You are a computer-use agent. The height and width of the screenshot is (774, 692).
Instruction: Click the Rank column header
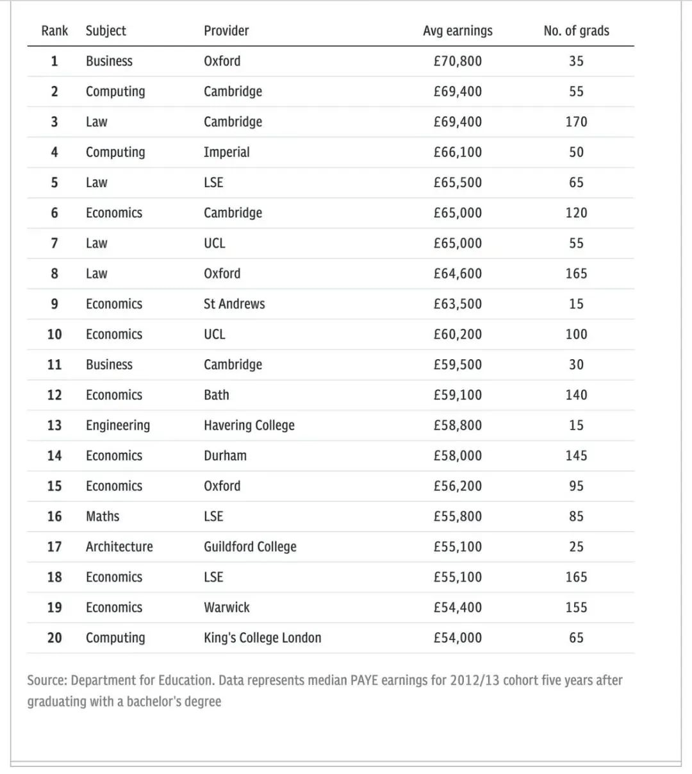coord(54,31)
